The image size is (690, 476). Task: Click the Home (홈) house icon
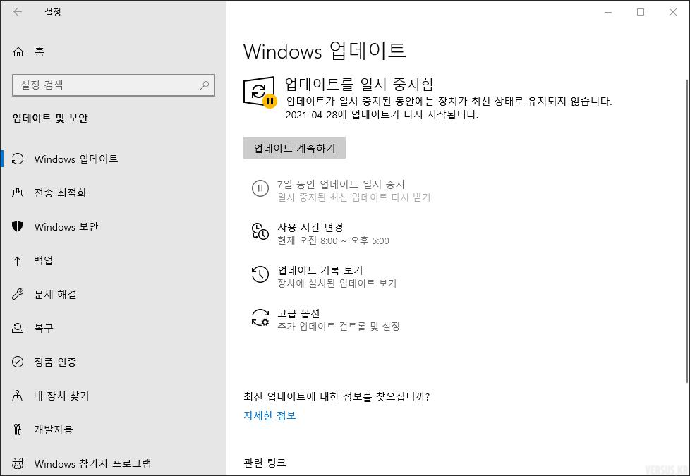coord(18,52)
